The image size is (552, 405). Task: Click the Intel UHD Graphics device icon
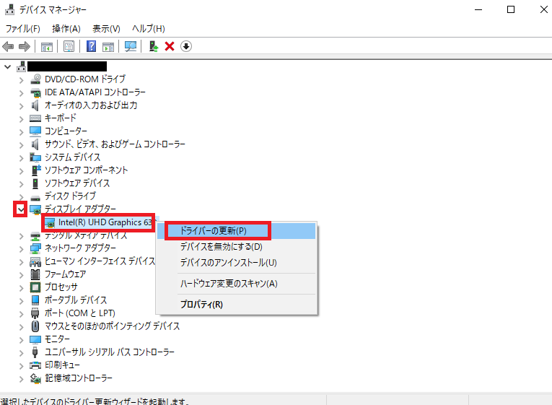coord(50,223)
